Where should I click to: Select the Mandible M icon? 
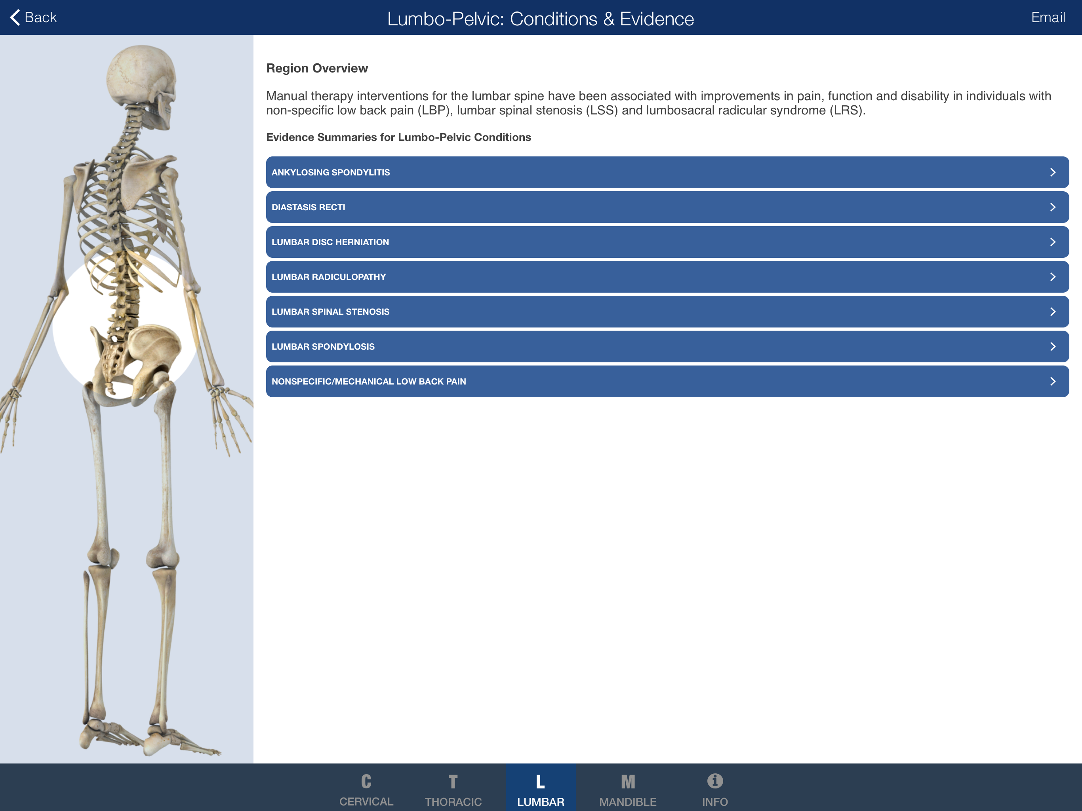(628, 781)
